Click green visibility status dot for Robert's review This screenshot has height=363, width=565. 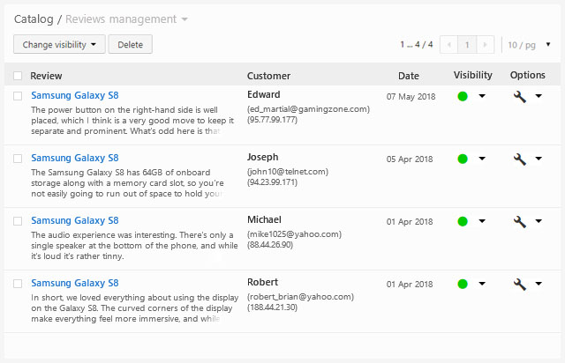tap(463, 284)
